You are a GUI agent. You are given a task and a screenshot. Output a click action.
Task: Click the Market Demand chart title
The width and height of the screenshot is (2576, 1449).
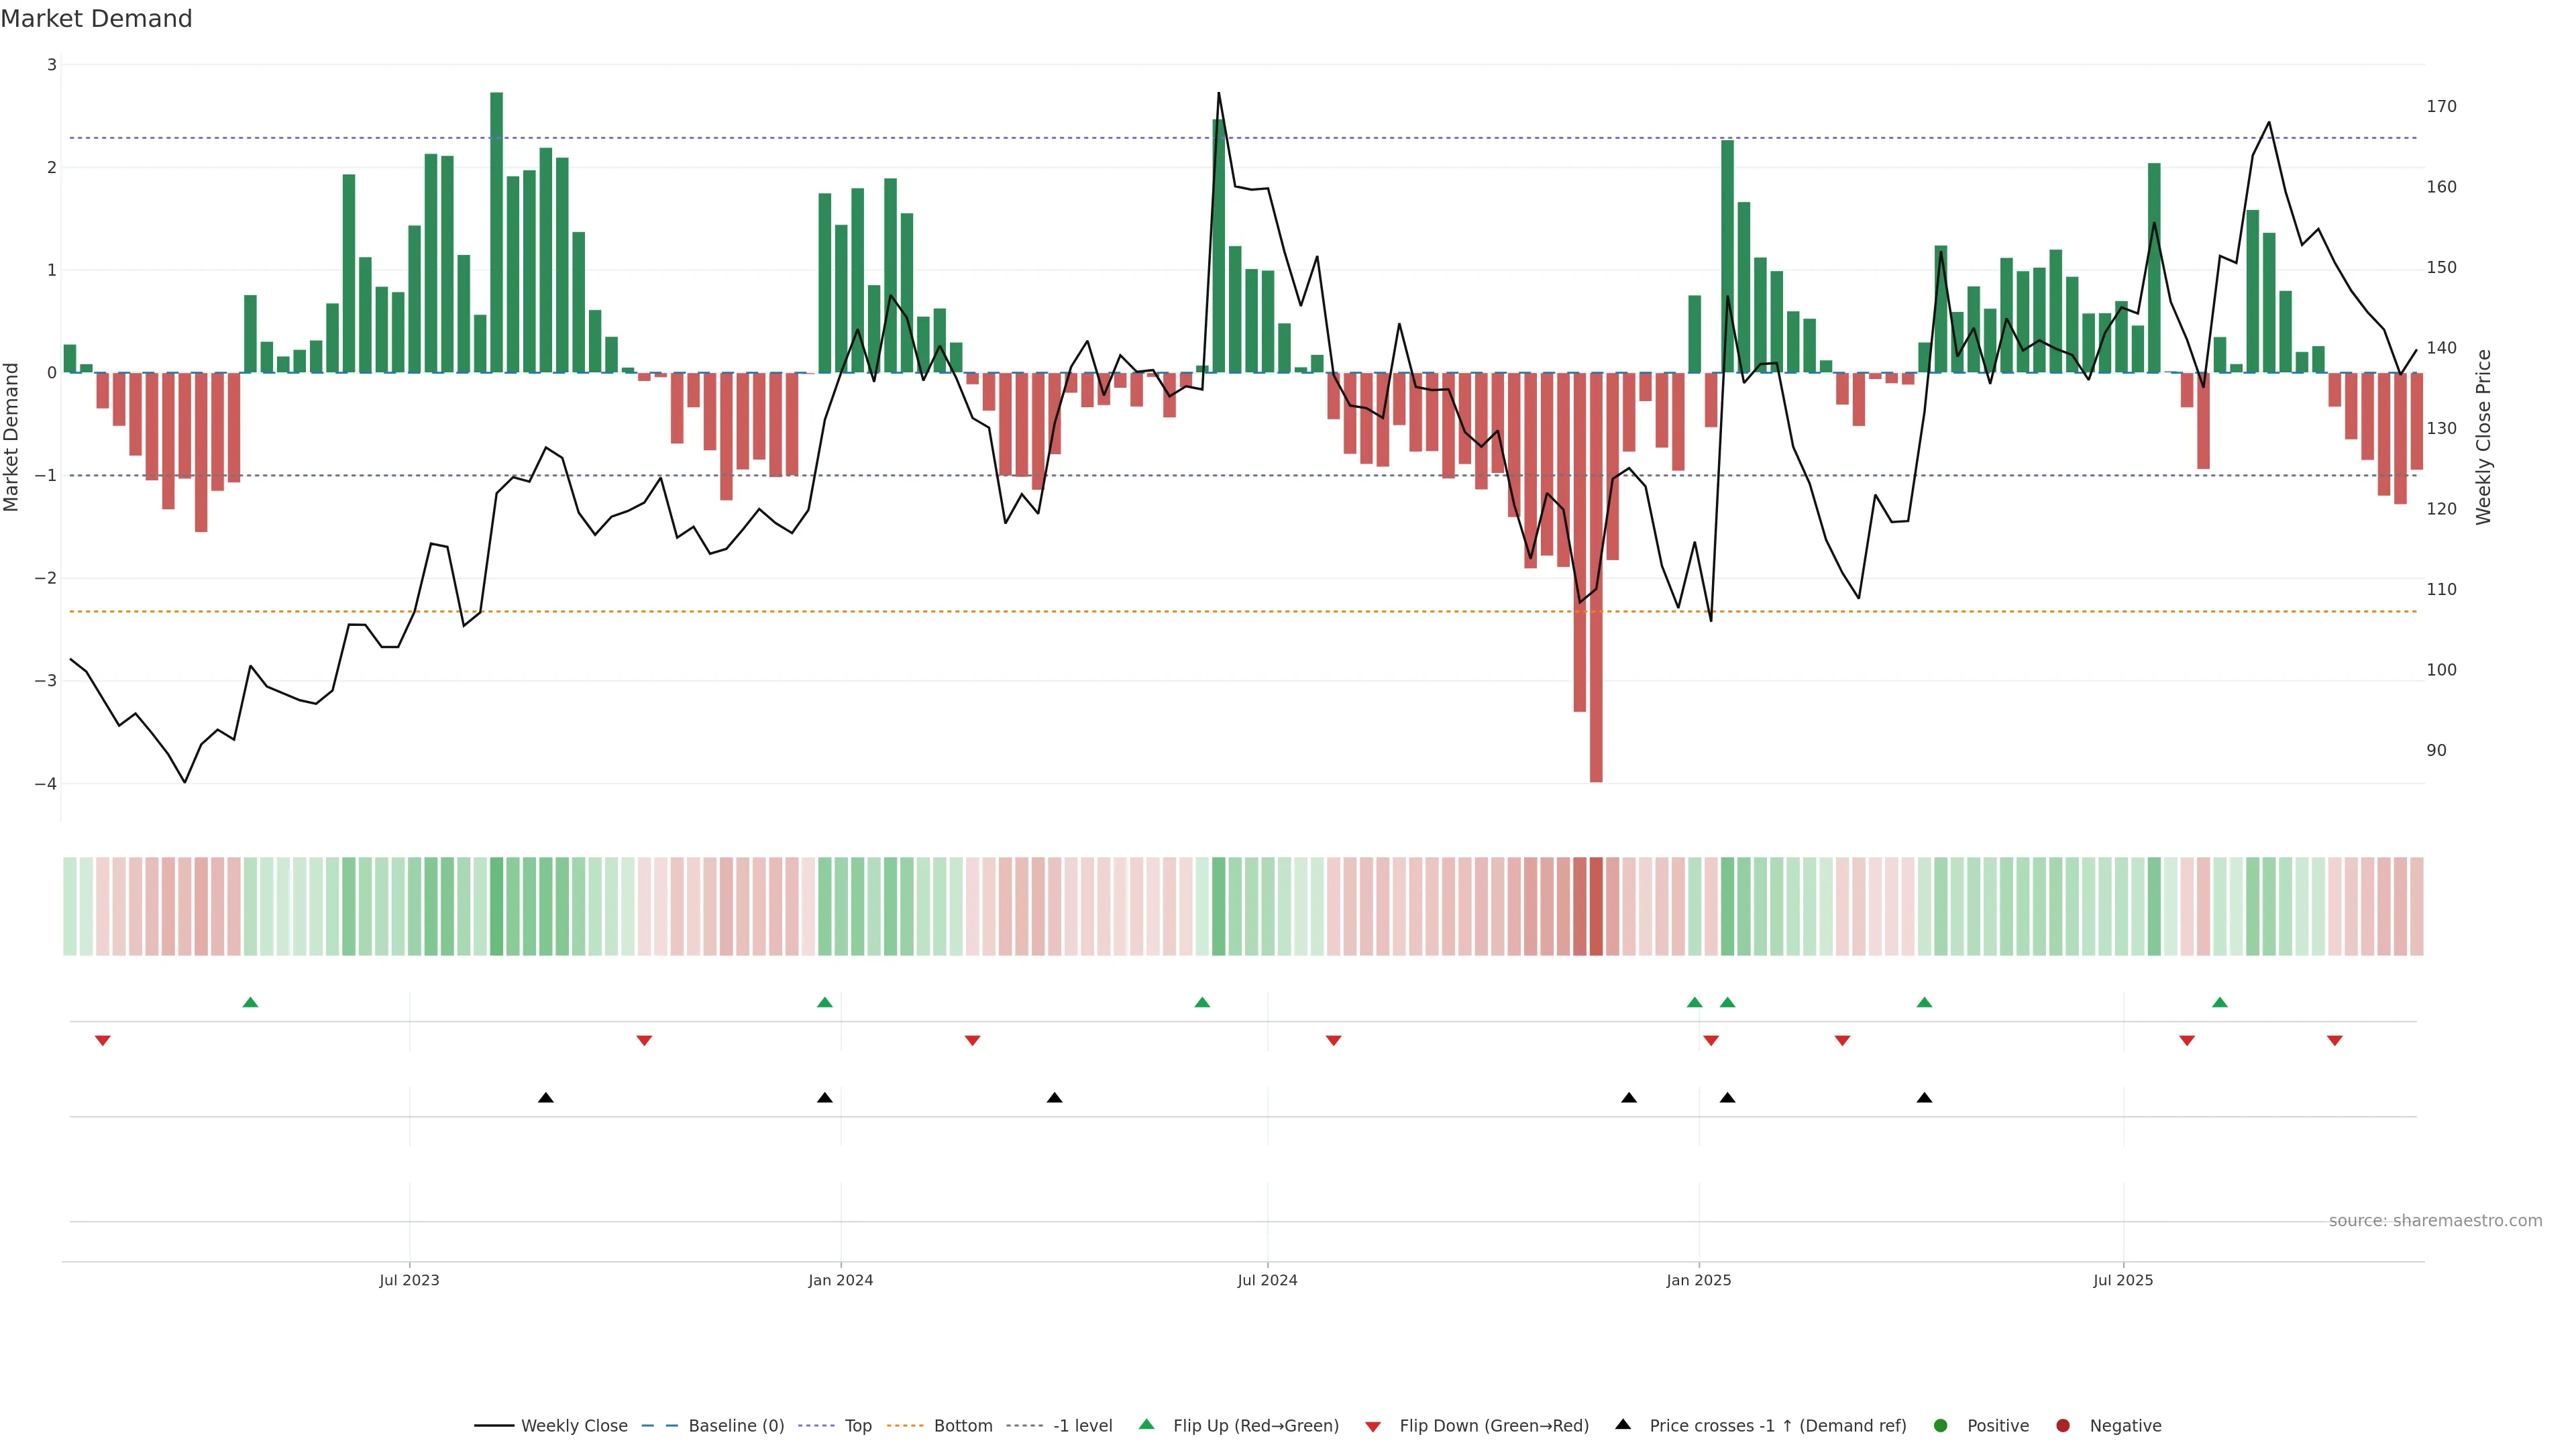point(96,19)
